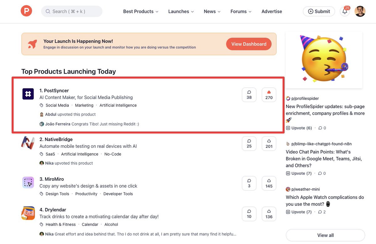Image resolution: width=376 pixels, height=244 pixels.
Task: Open the NativeBridge product logo
Action: [28, 143]
